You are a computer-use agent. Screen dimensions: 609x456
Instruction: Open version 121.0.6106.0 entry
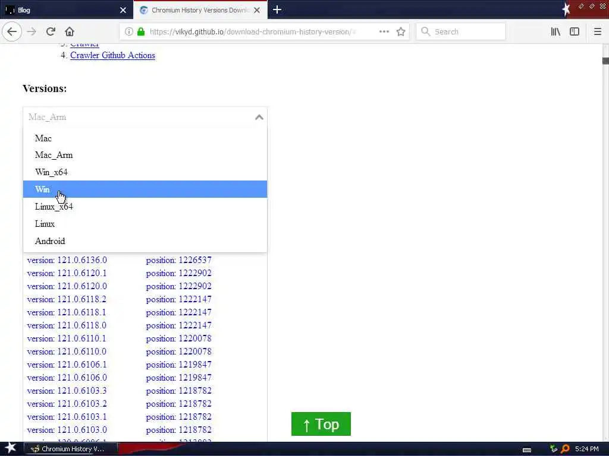[x=67, y=378]
